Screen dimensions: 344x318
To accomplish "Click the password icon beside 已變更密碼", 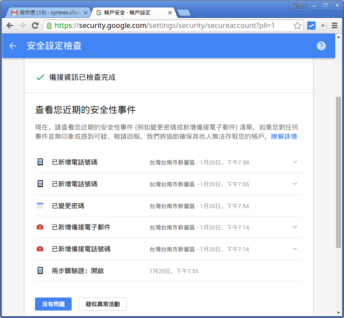I will (x=40, y=205).
